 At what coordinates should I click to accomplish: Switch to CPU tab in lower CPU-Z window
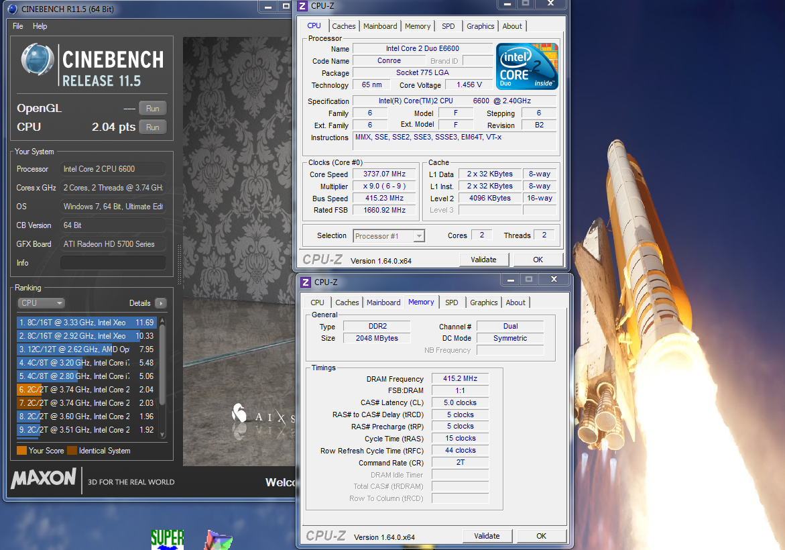pyautogui.click(x=317, y=302)
